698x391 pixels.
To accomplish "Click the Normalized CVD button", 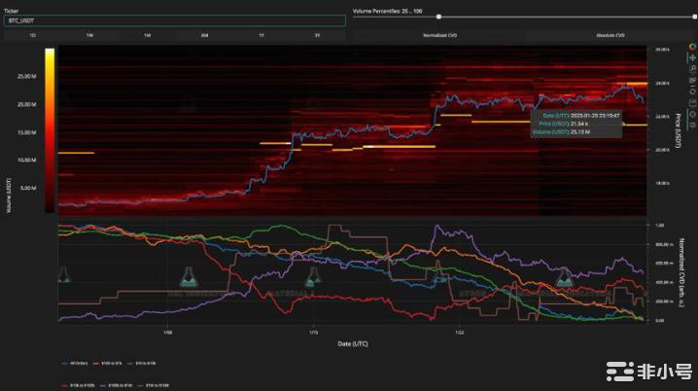I will [x=439, y=35].
